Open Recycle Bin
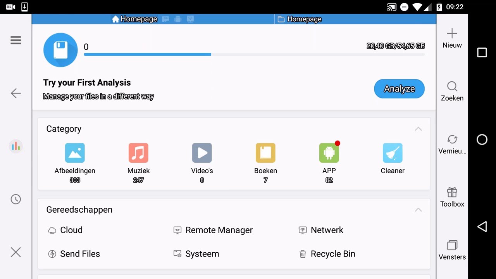The width and height of the screenshot is (496, 279). tap(327, 254)
